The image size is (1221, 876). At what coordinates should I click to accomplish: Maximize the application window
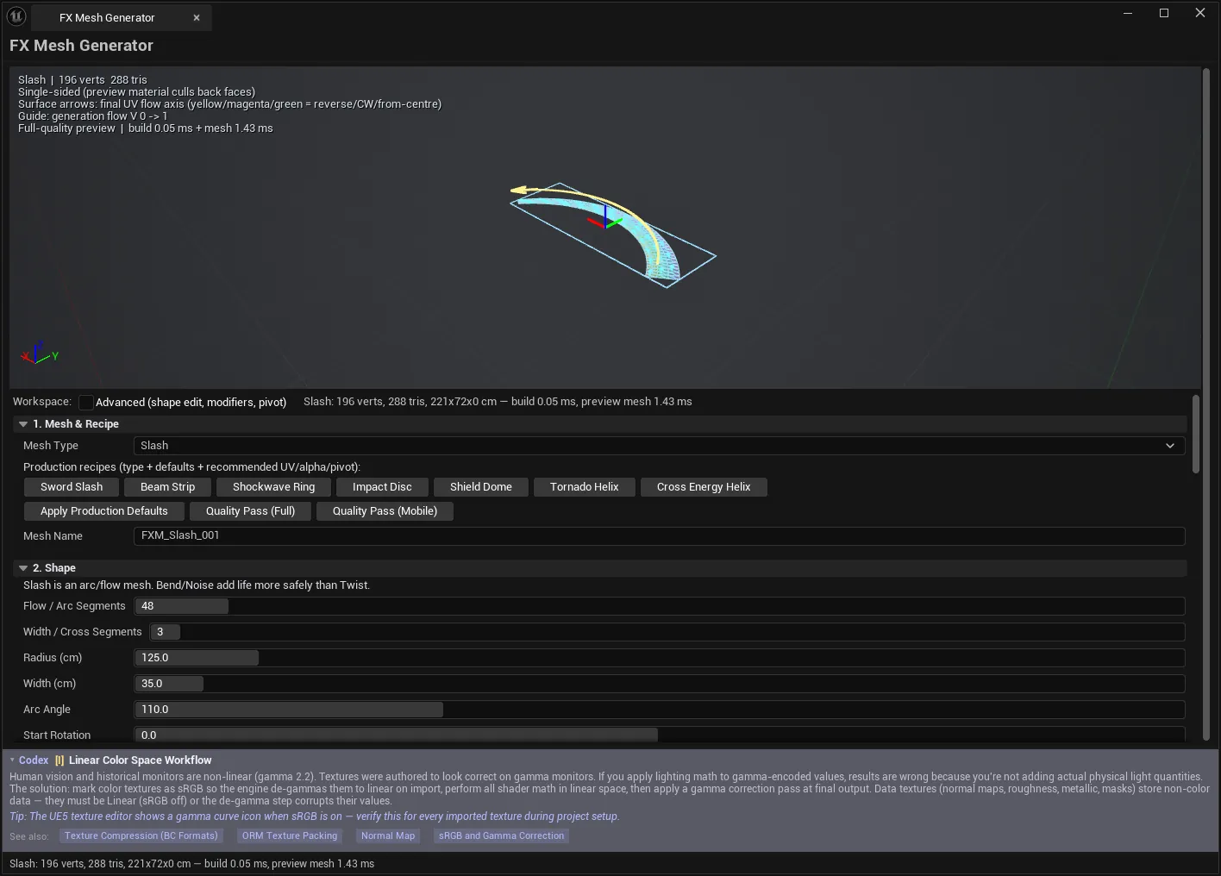point(1164,13)
